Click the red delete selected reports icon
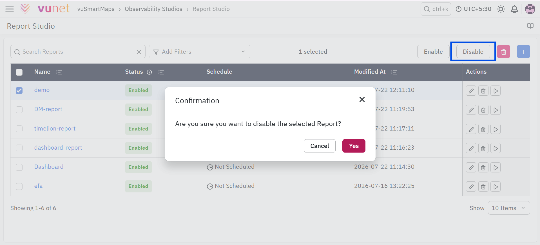Viewport: 540px width, 245px height. point(503,52)
